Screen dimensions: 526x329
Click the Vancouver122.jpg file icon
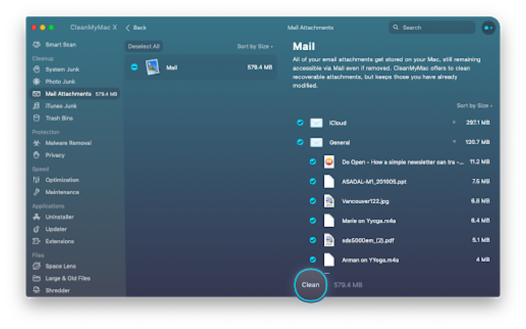(x=329, y=201)
